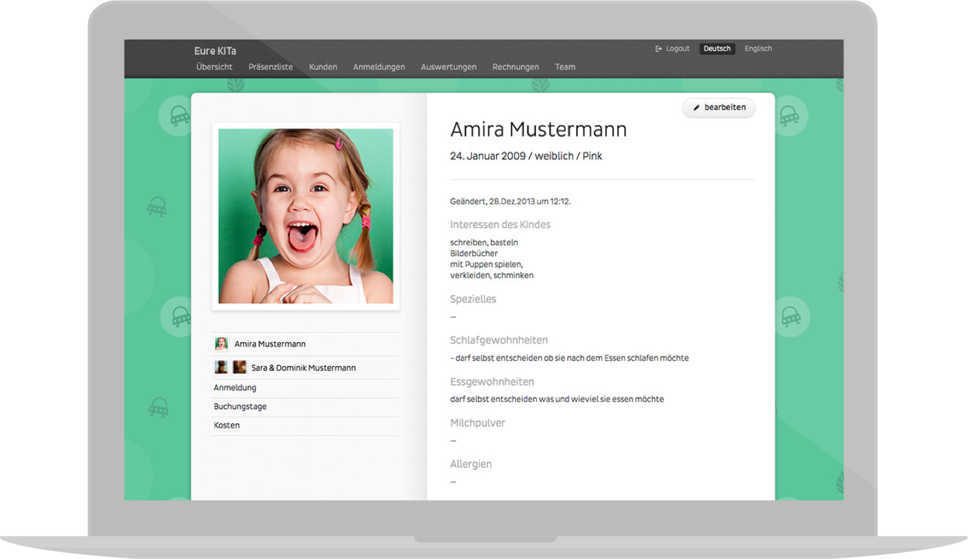Select Rechnungen in the navigation bar
This screenshot has width=968, height=559.
516,67
